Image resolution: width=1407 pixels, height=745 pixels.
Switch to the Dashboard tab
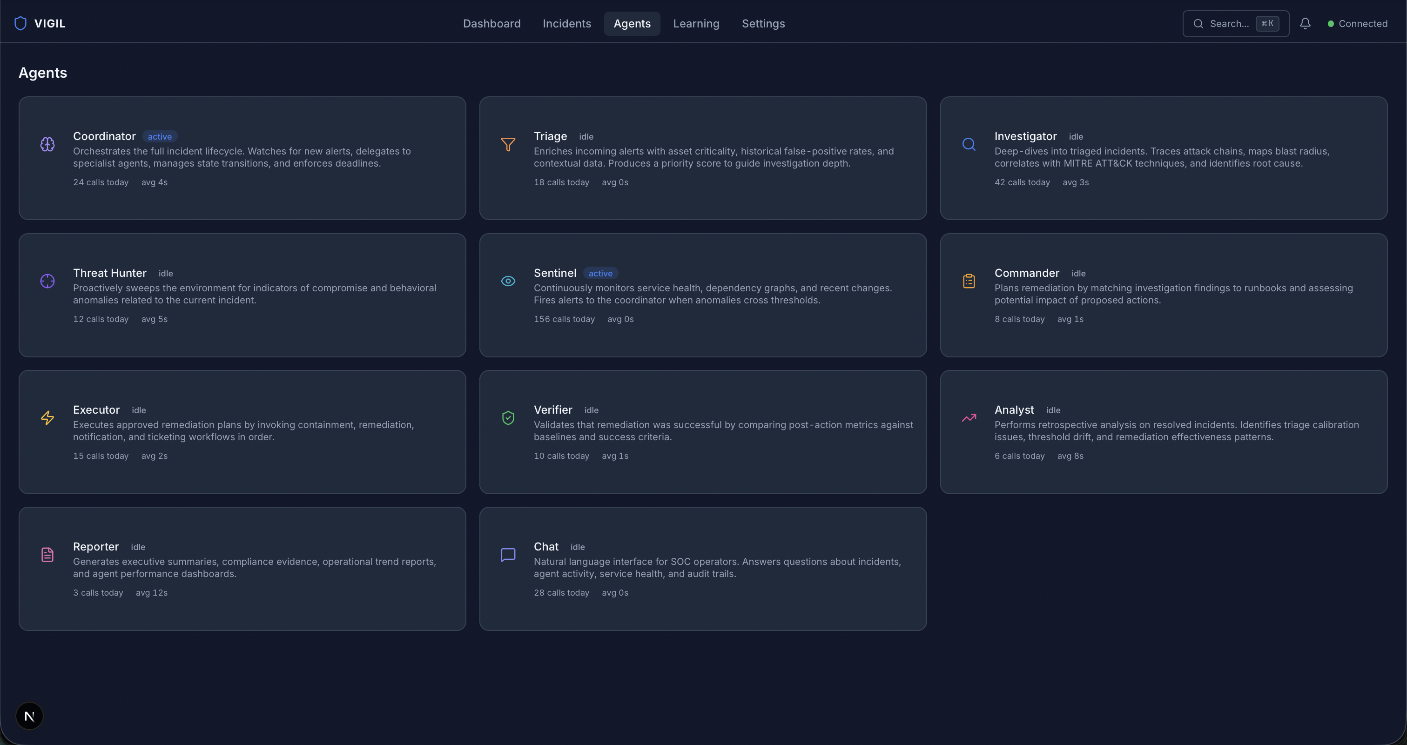[491, 23]
